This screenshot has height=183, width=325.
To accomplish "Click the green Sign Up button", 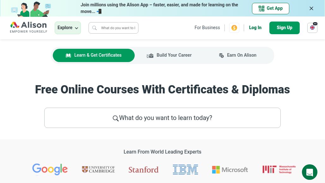I will tap(285, 28).
